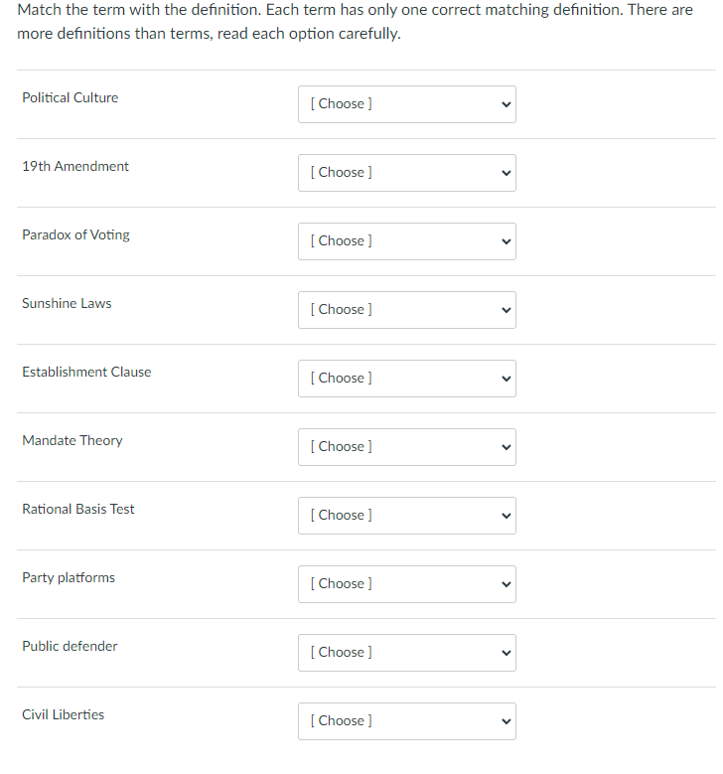Image resolution: width=723 pixels, height=774 pixels.
Task: Click the Rational Basis Test term label
Action: click(78, 509)
